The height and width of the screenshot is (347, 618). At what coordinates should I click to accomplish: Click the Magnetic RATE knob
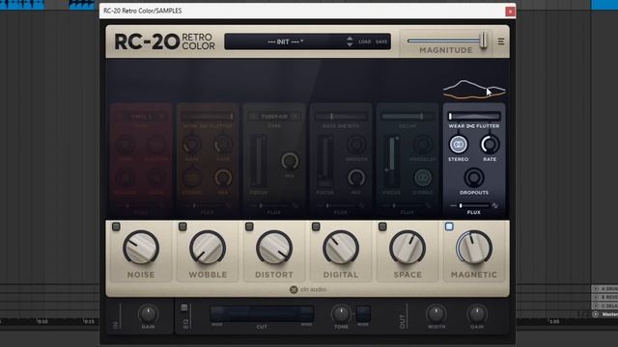pyautogui.click(x=490, y=145)
